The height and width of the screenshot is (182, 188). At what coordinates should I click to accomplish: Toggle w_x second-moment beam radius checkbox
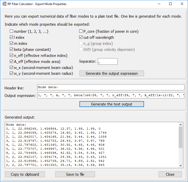click(11, 67)
